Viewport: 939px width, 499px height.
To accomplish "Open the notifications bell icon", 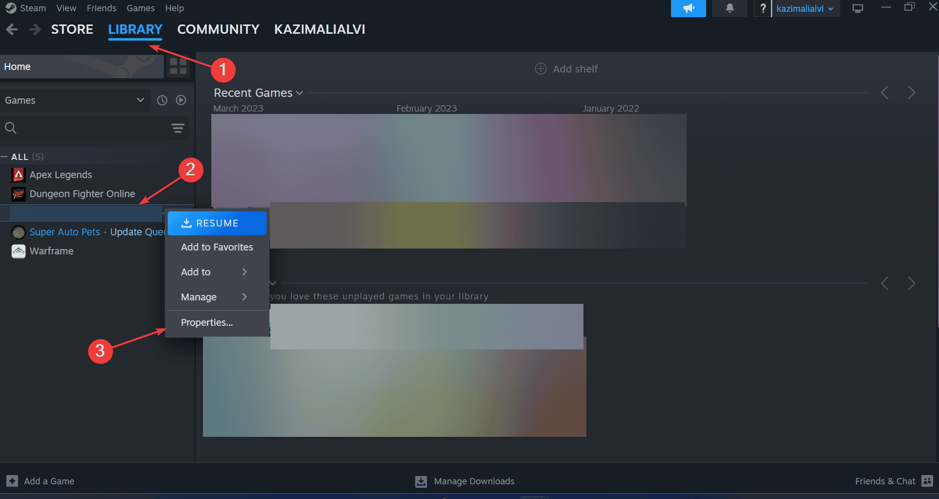I will [729, 8].
